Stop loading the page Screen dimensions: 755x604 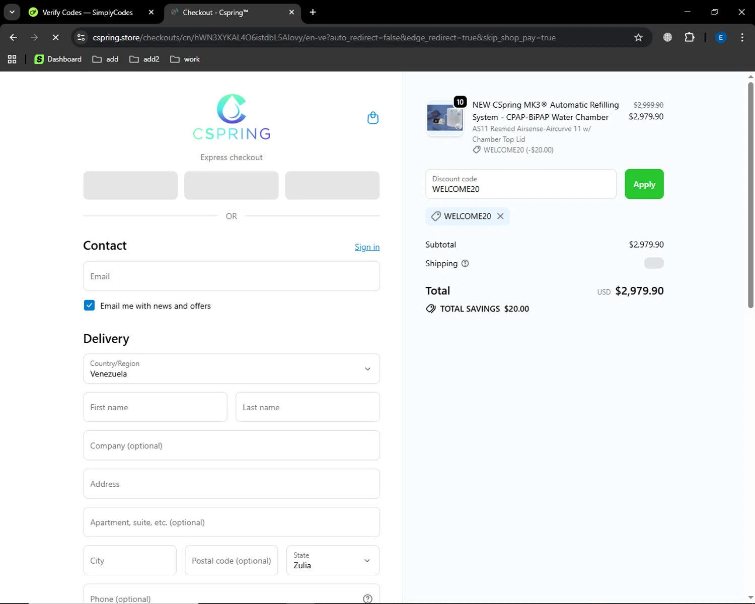tap(55, 37)
